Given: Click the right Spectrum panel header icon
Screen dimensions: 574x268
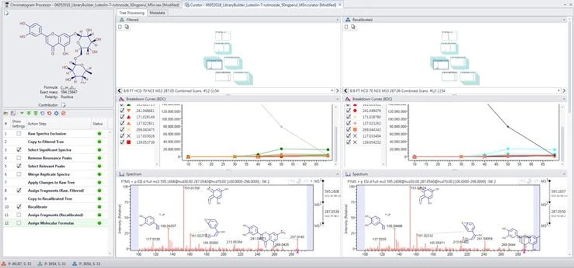Looking at the screenshot, I should coord(348,174).
